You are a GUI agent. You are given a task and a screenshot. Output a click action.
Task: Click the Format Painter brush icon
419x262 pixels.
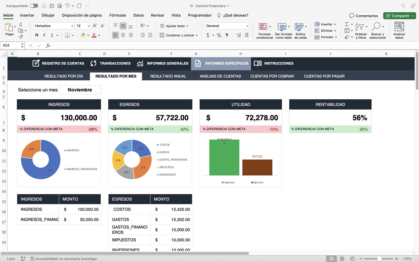click(x=21, y=37)
